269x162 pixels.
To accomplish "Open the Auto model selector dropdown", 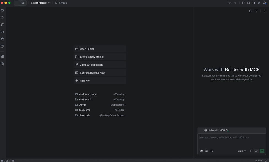I will pos(242,151).
